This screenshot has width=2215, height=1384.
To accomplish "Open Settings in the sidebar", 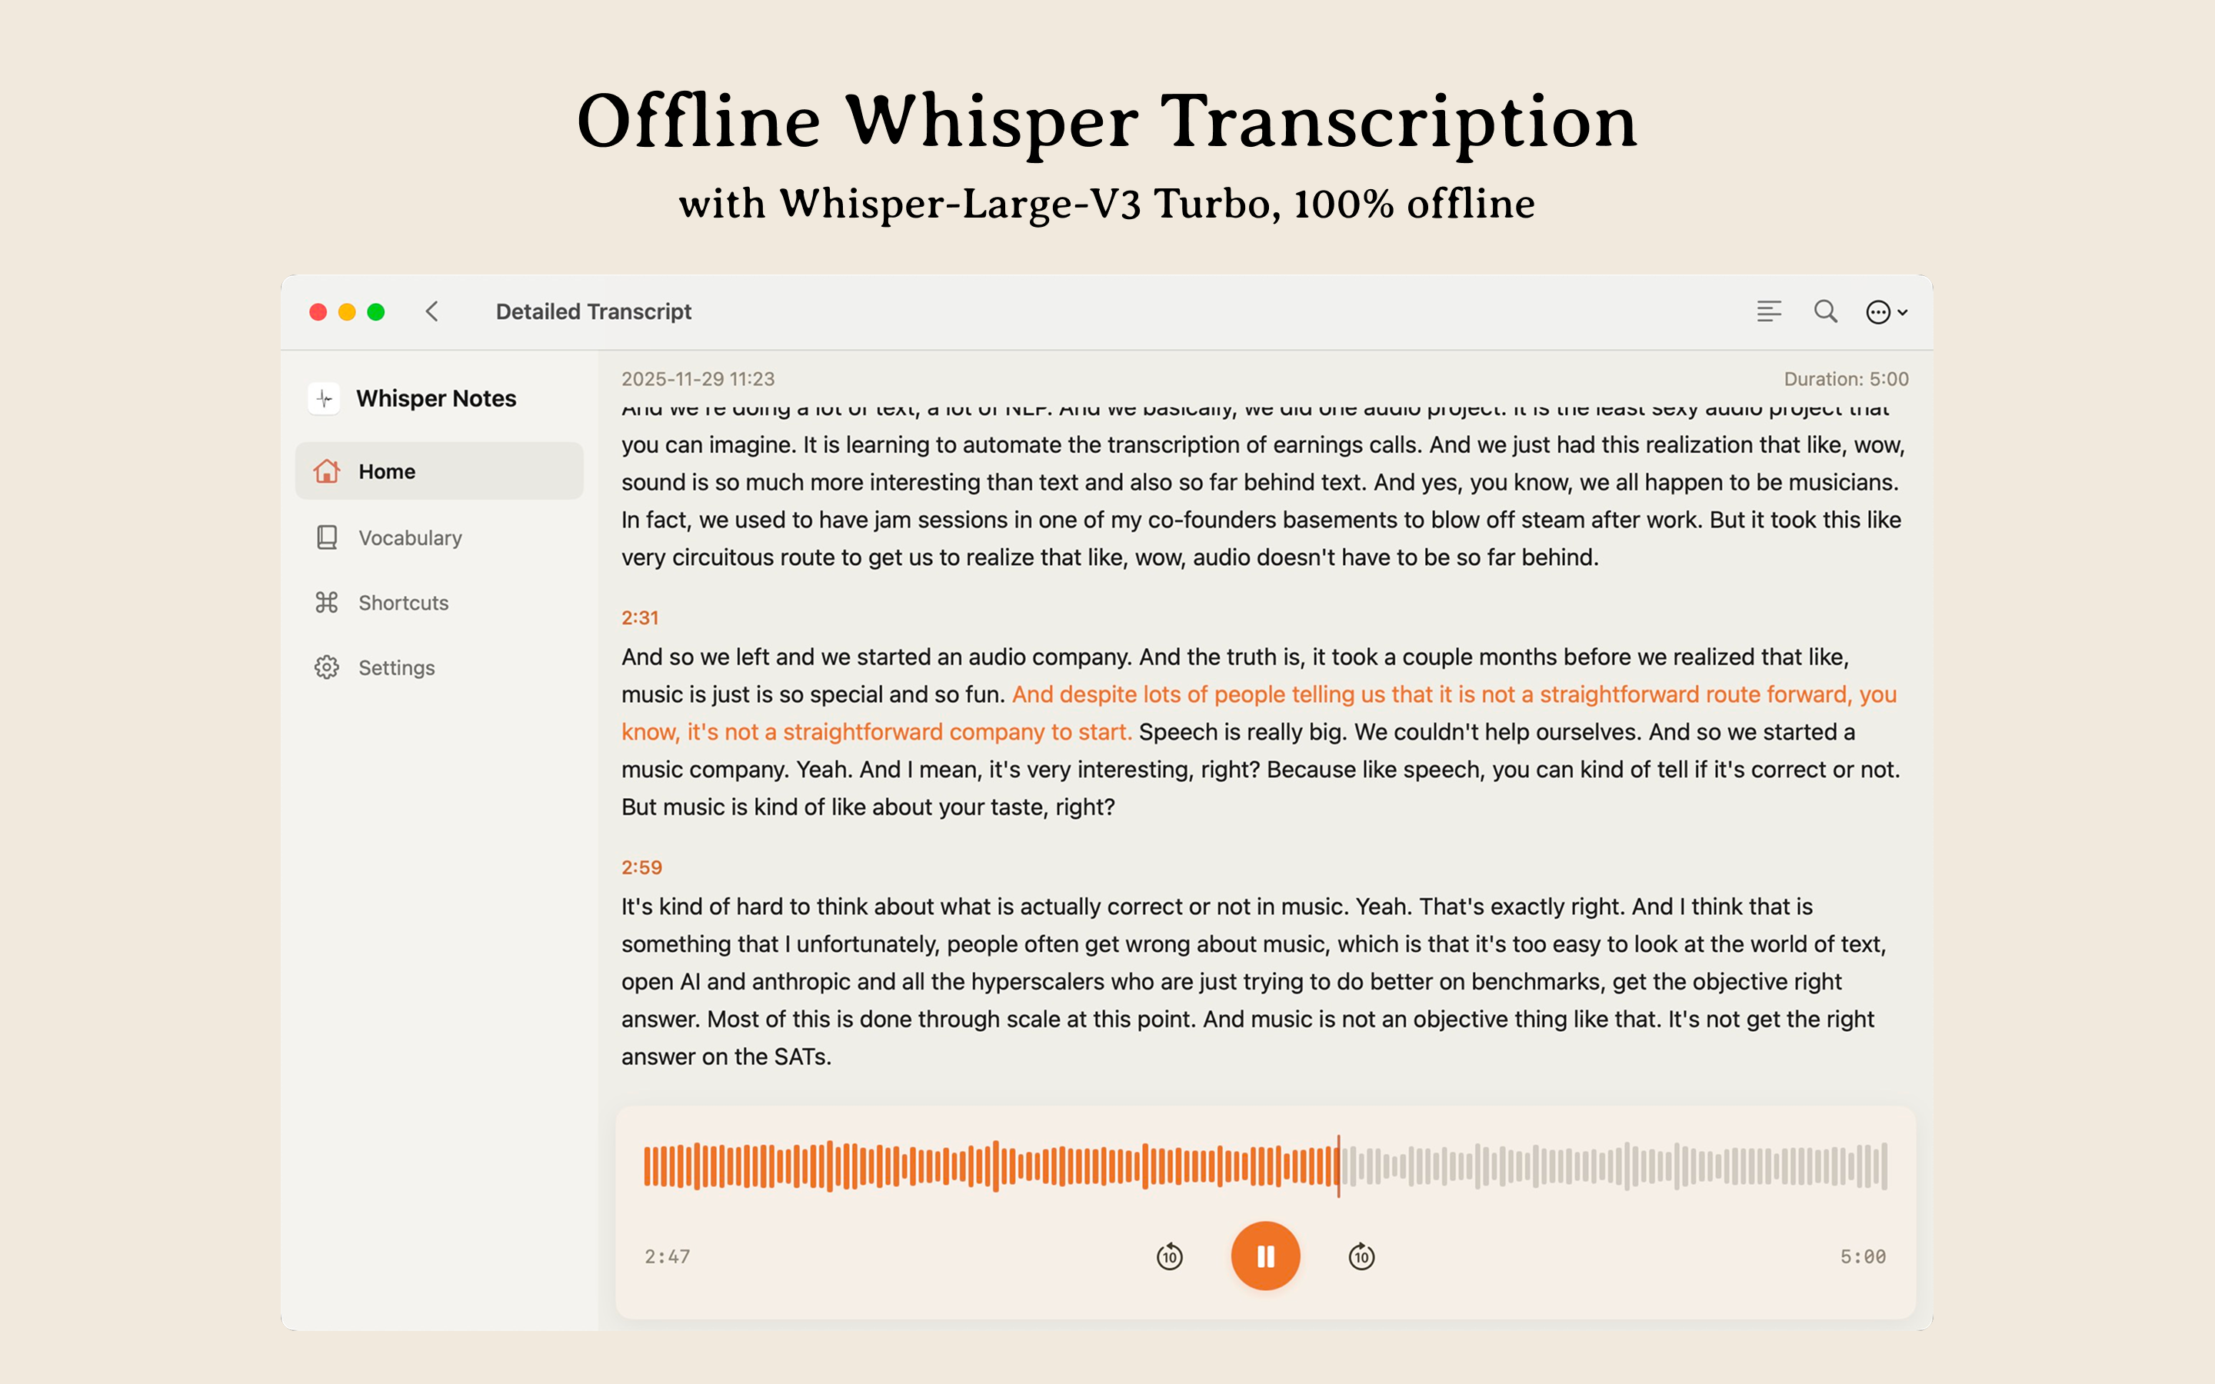I will pos(439,667).
